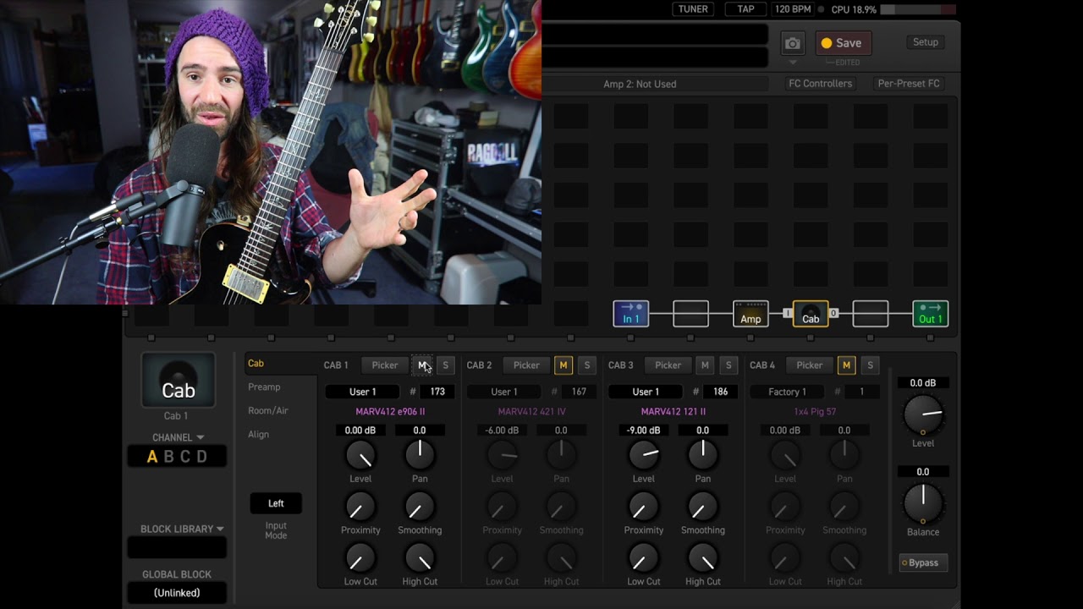Viewport: 1083px width, 609px height.
Task: Click empty block between Cab and Out 1
Action: coord(871,314)
